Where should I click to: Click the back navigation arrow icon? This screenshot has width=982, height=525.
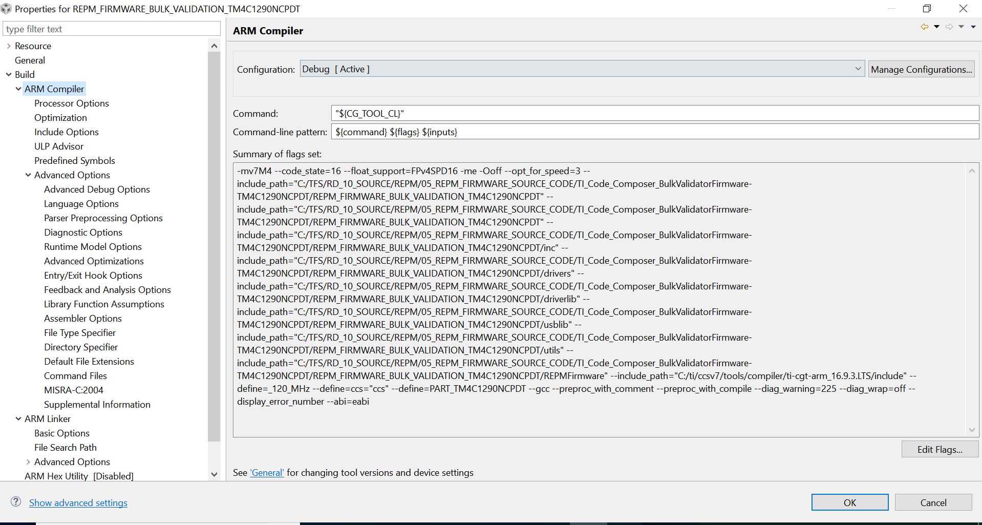coord(924,27)
